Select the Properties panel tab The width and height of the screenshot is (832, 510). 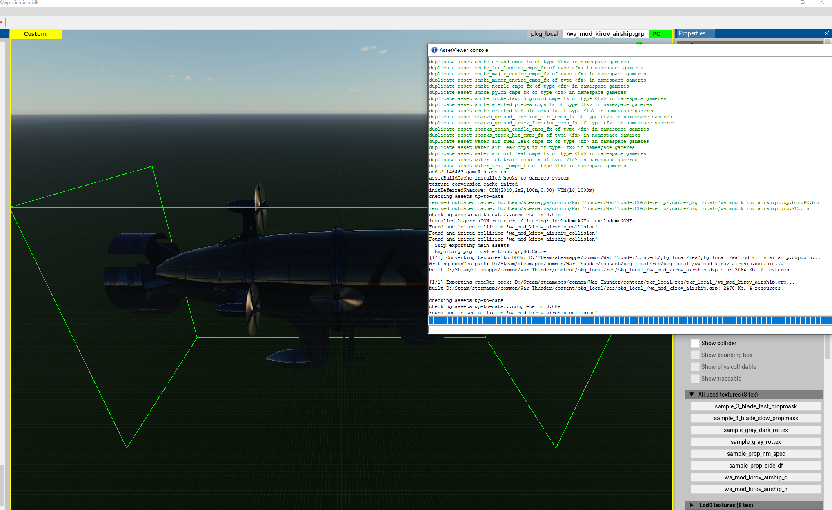click(692, 33)
